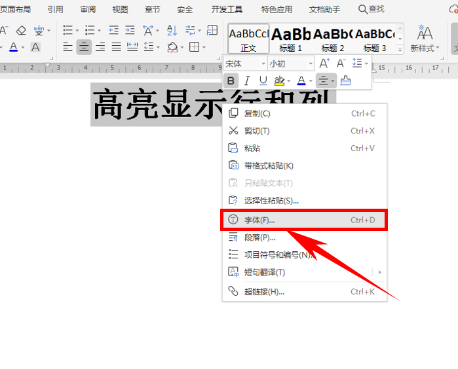Expand font color dropdown arrow in mini toolbar

click(311, 81)
